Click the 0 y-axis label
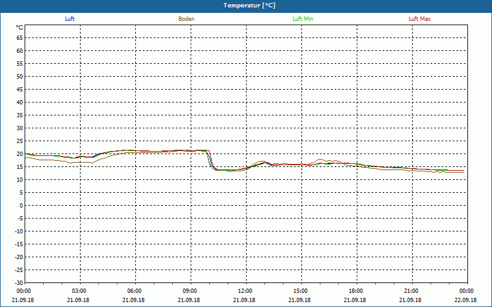492x307 pixels. [x=21, y=206]
